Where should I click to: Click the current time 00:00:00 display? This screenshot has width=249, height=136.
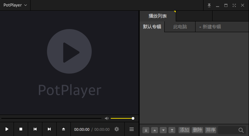(82, 129)
